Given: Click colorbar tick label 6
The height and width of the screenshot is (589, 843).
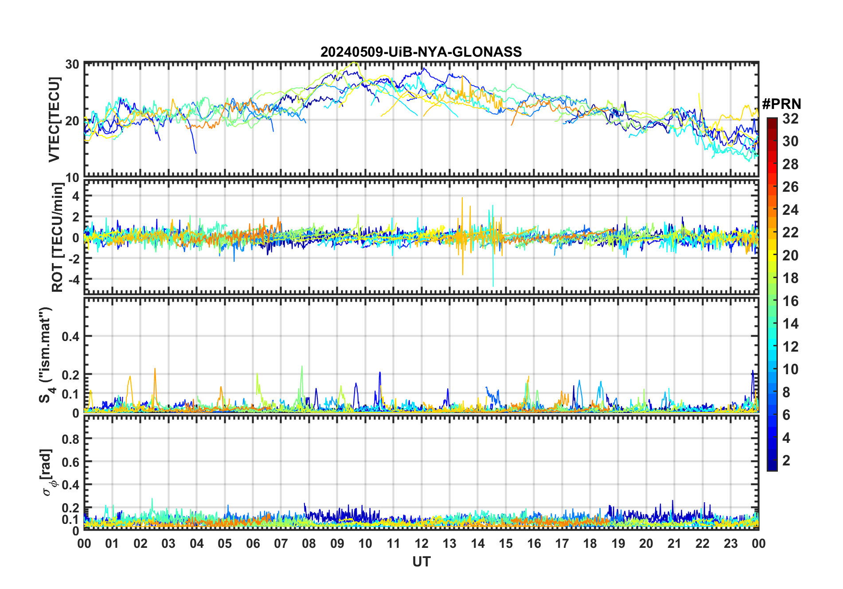Looking at the screenshot, I should [786, 415].
